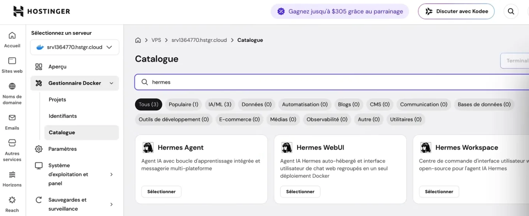Screen dimensions: 529x216
Task: Select the Communication (0) filter
Action: (424, 105)
